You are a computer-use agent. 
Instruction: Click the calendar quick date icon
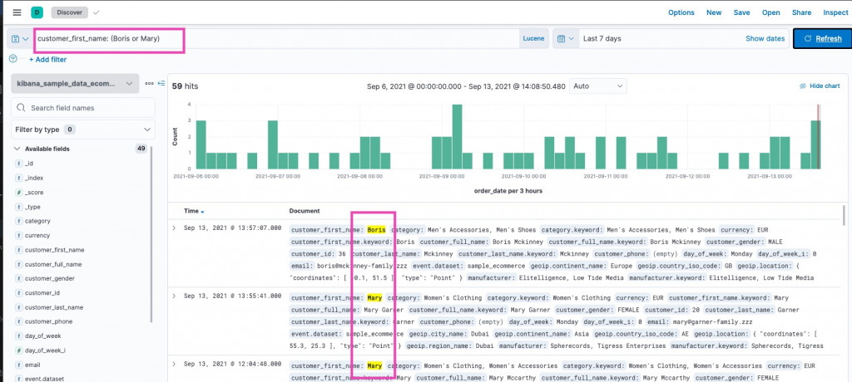(x=566, y=38)
